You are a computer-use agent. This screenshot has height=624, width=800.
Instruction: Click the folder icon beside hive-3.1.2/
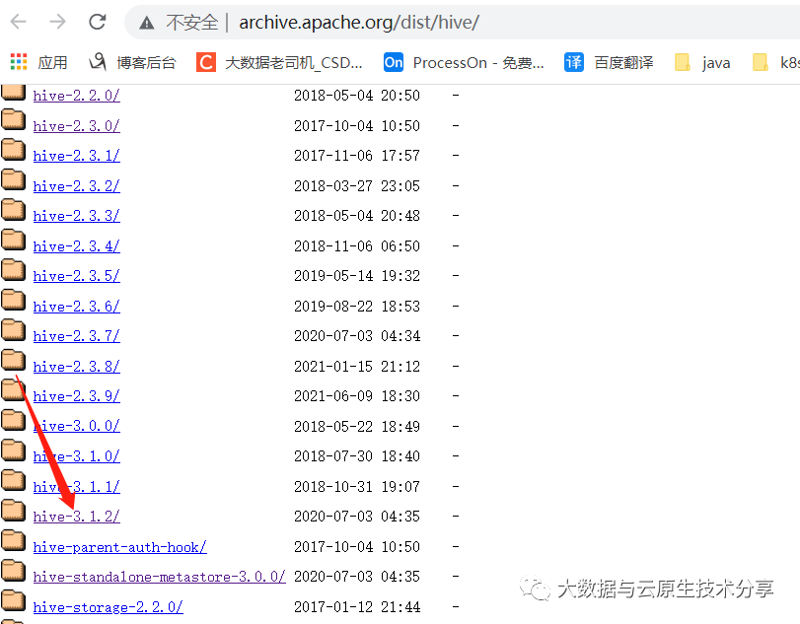coord(13,511)
